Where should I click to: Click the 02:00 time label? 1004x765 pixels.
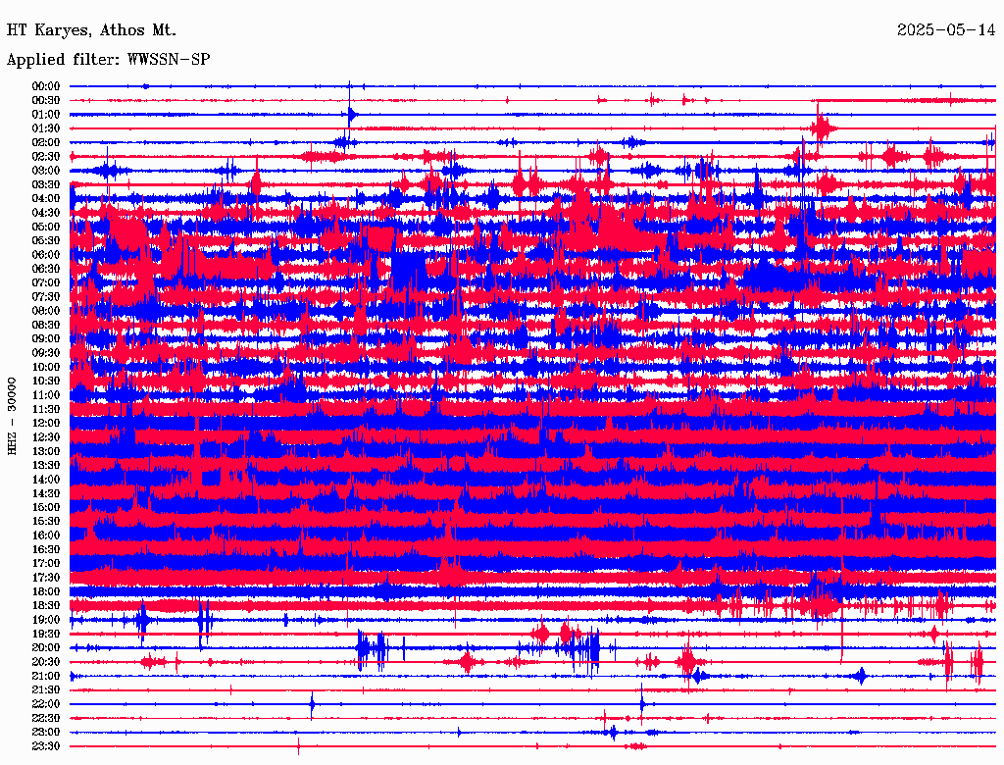pyautogui.click(x=46, y=142)
